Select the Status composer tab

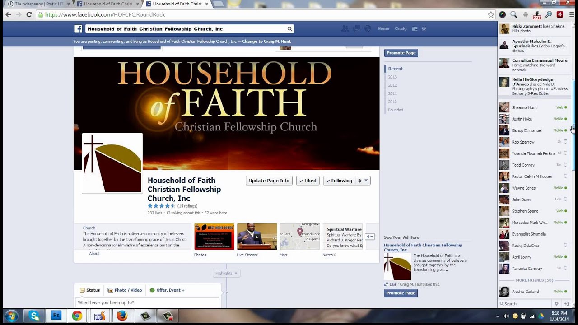(x=90, y=290)
